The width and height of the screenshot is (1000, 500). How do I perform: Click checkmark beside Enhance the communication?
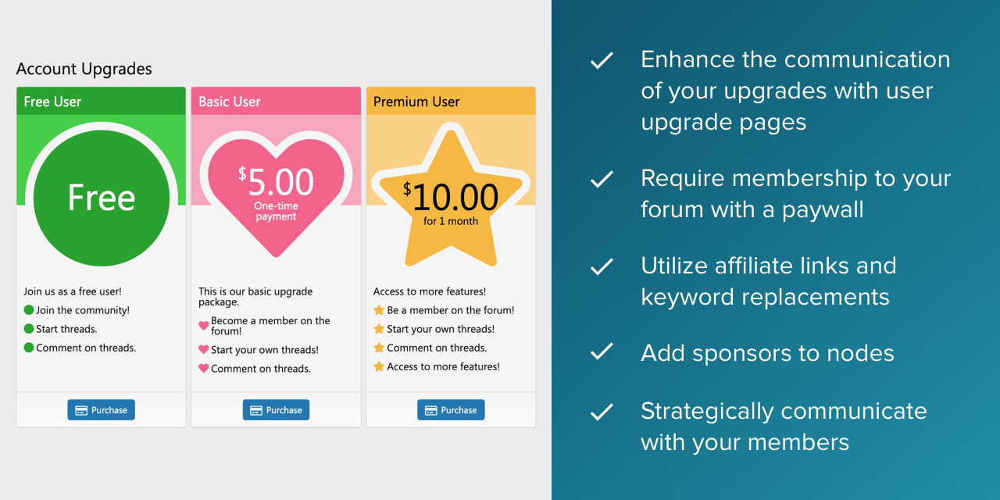[x=602, y=61]
